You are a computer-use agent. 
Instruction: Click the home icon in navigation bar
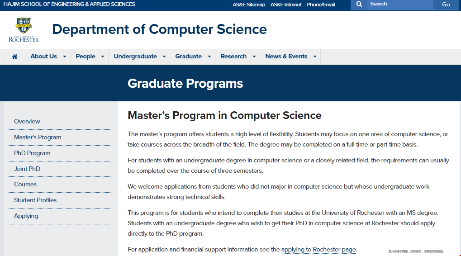[15, 57]
